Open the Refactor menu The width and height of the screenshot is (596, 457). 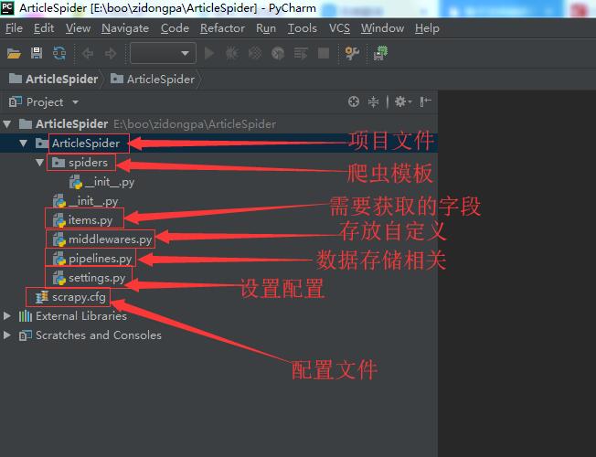(222, 28)
